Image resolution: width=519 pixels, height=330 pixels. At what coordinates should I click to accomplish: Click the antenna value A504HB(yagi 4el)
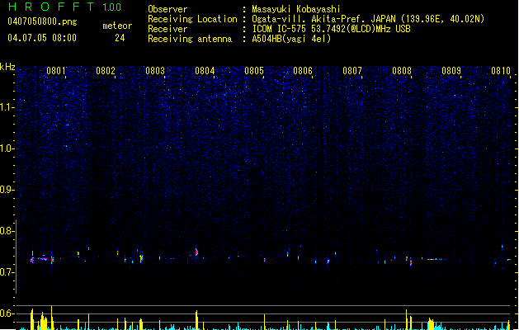click(x=291, y=39)
